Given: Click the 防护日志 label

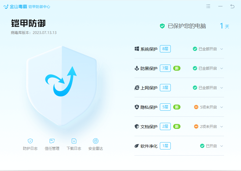Looking at the screenshot, I should tap(30, 148).
